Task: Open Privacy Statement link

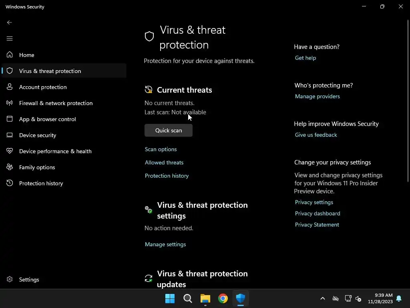Action: [x=317, y=225]
